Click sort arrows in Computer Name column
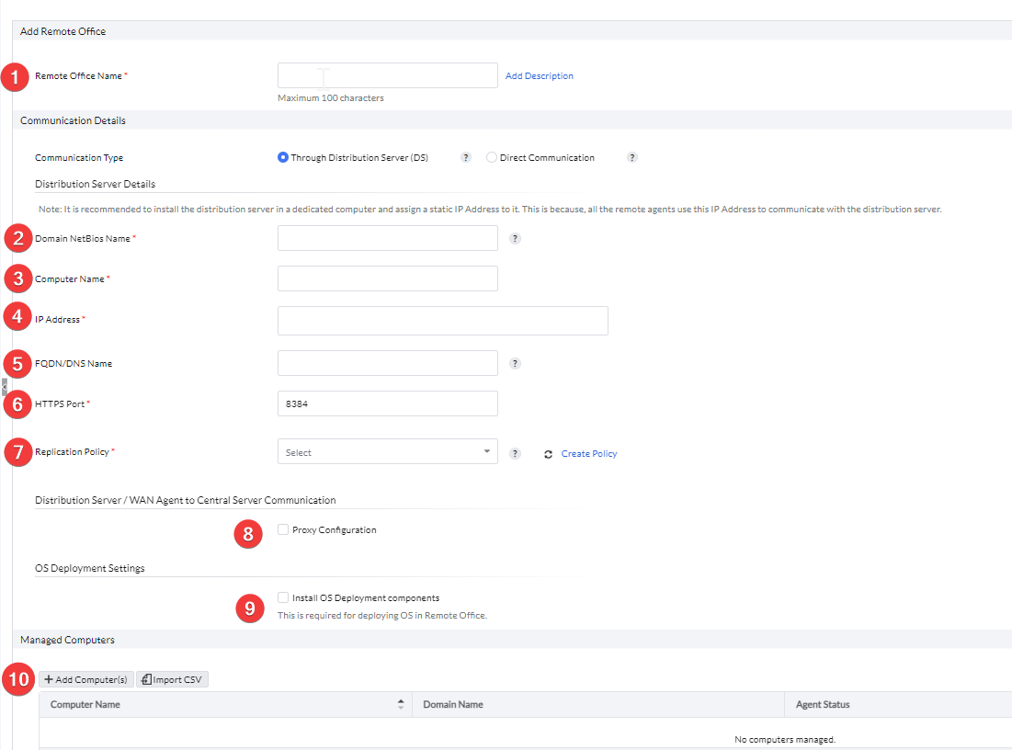1012x750 pixels. pos(401,705)
